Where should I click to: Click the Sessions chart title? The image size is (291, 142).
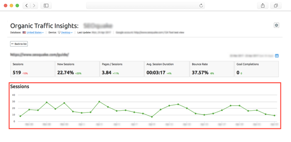coord(20,86)
